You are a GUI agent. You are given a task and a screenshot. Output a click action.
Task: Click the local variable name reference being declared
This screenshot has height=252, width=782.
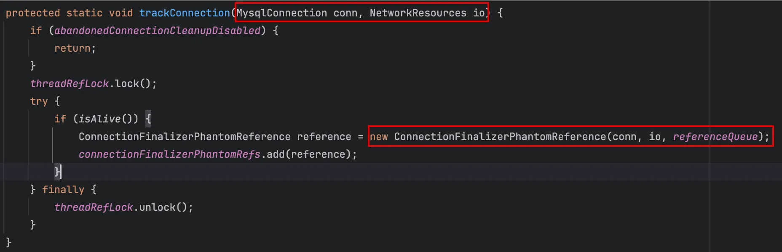[324, 137]
